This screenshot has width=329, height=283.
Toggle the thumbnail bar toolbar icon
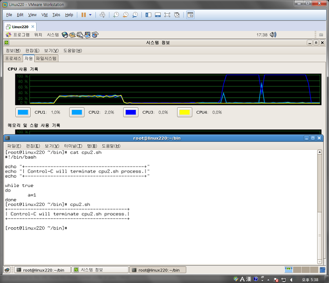point(158,15)
